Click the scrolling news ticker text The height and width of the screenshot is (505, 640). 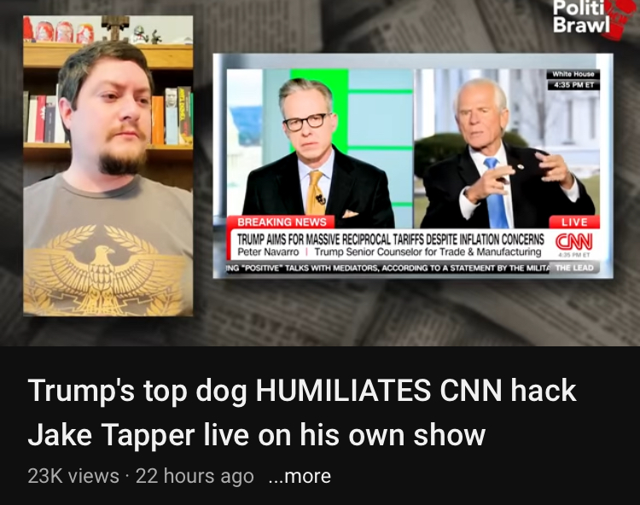387,268
